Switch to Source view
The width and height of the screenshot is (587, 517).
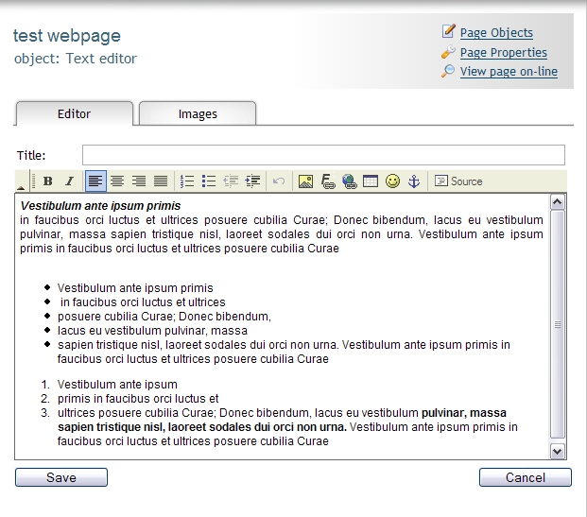(x=458, y=181)
